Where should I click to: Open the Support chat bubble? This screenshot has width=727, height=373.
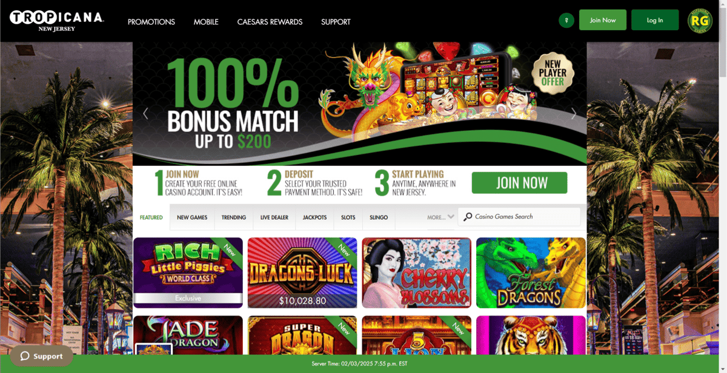(41, 356)
